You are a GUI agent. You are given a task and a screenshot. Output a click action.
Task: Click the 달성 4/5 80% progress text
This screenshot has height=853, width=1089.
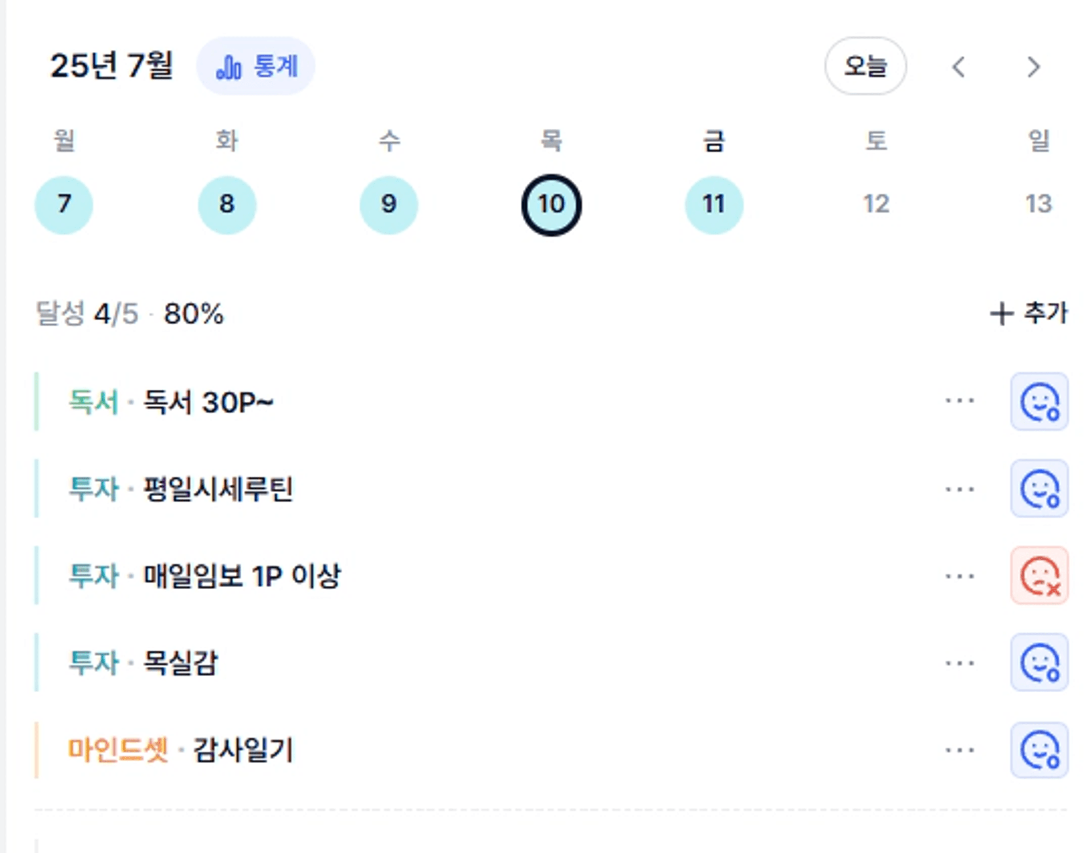(130, 314)
